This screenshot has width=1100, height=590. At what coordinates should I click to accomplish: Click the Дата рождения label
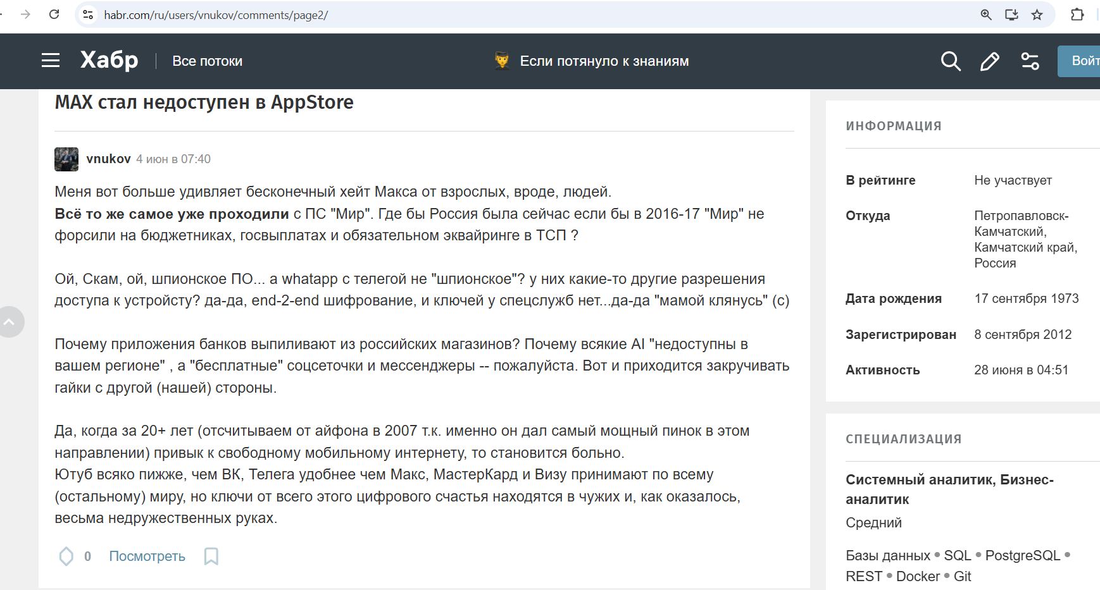894,298
